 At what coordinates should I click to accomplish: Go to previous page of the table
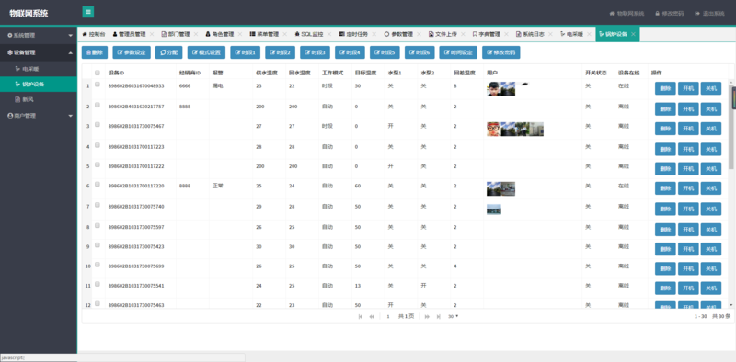pyautogui.click(x=372, y=316)
